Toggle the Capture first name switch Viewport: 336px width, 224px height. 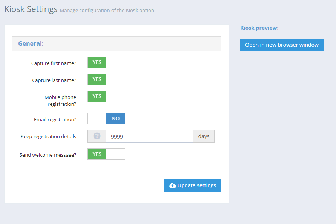pos(106,62)
